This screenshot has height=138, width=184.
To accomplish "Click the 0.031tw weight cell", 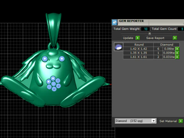I will tap(169, 57).
